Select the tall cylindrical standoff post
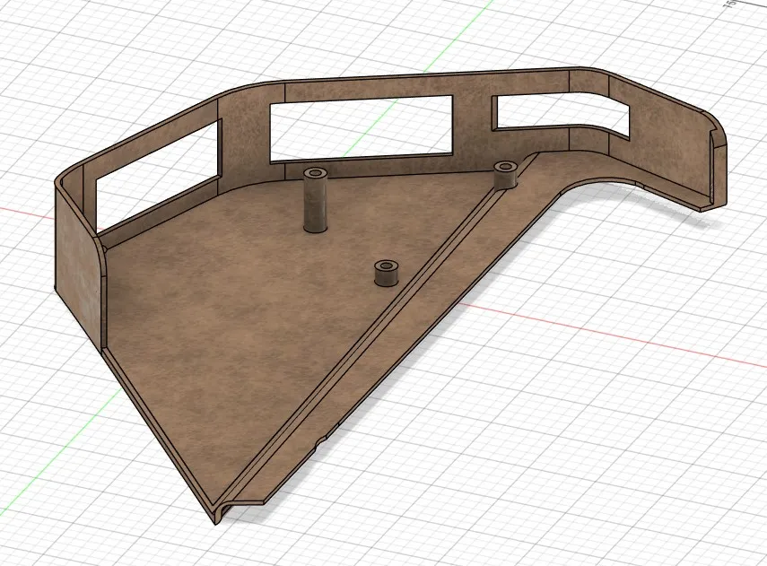This screenshot has width=767, height=566. 315,200
